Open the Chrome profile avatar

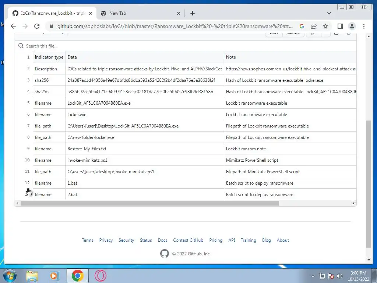(x=352, y=26)
